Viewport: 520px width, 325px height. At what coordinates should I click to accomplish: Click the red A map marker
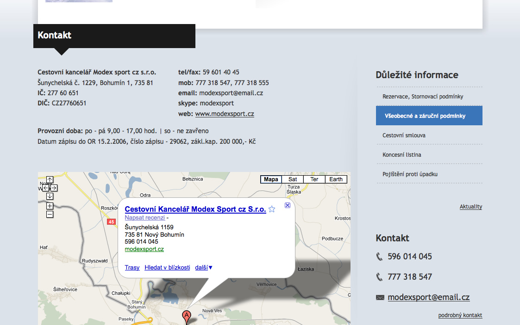pyautogui.click(x=187, y=317)
